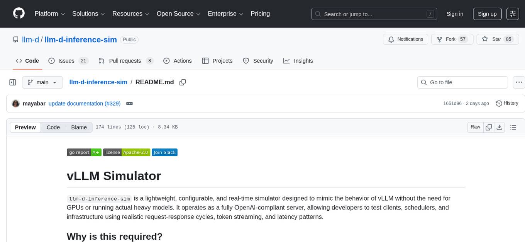525x242 pixels.
Task: Open the Pull requests tab
Action: point(125,61)
